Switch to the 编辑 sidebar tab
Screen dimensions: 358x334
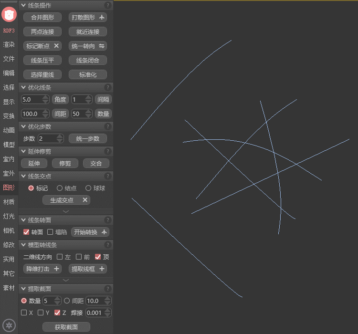coord(9,73)
